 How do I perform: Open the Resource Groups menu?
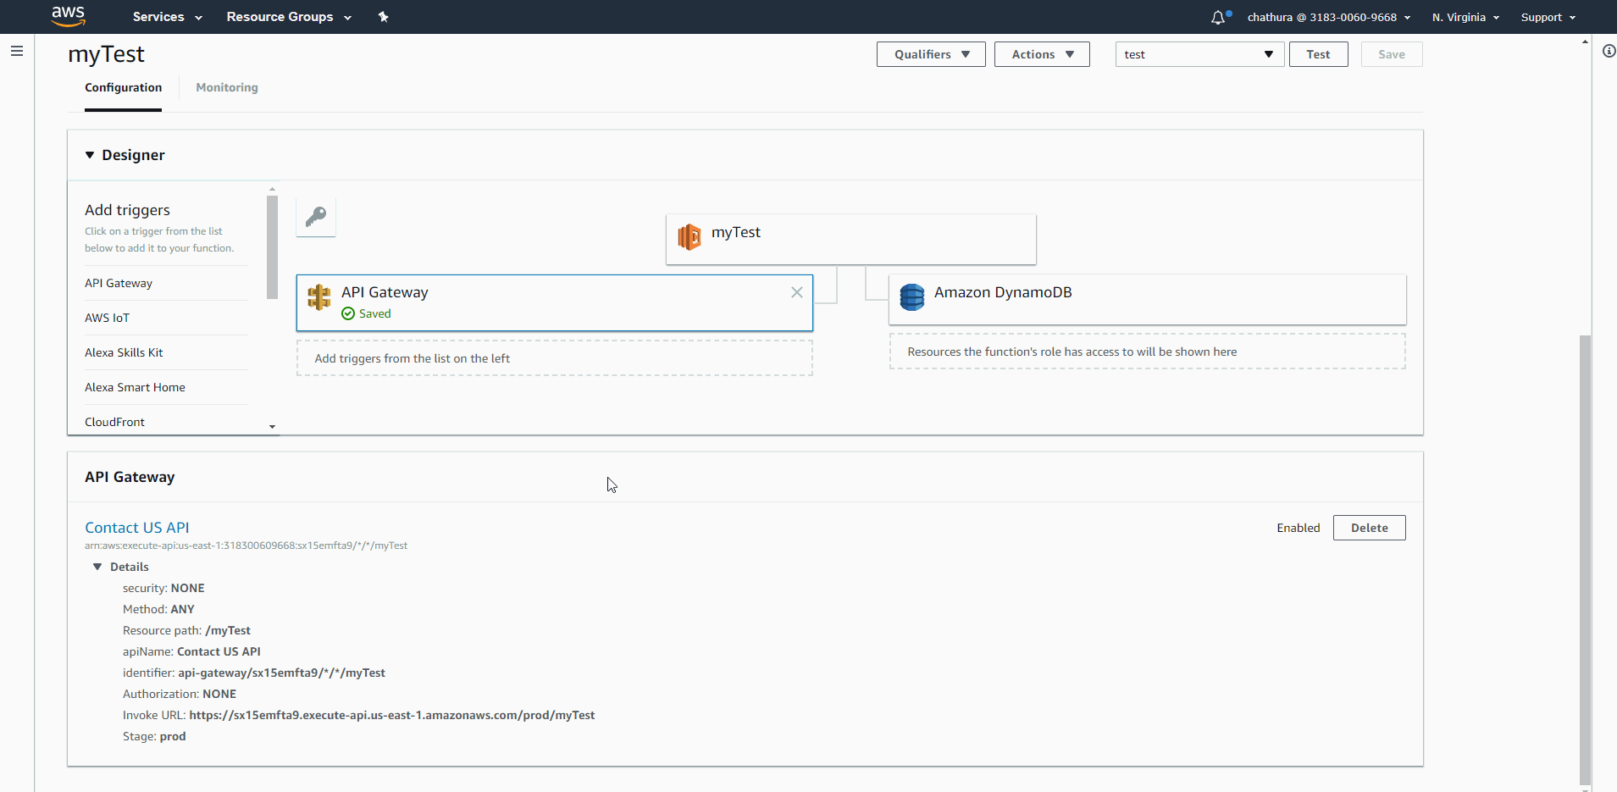click(289, 17)
